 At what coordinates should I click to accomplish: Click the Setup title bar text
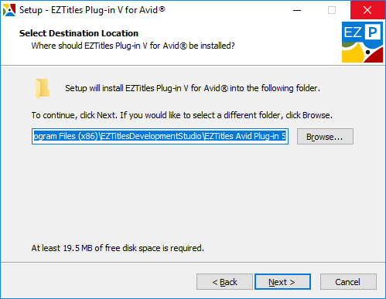[92, 10]
